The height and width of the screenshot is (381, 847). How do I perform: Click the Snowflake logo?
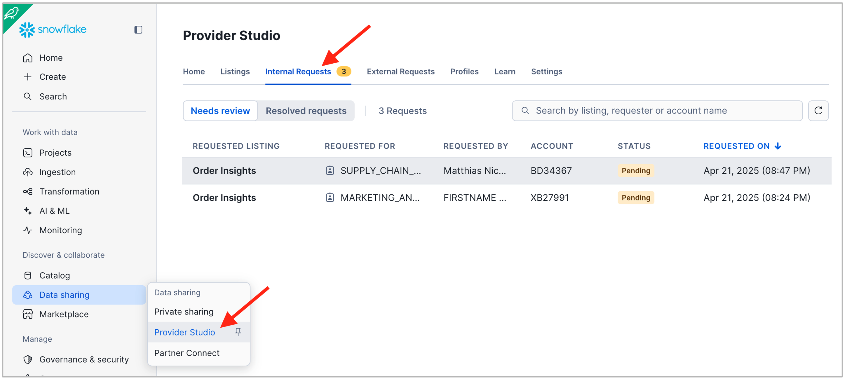[53, 29]
